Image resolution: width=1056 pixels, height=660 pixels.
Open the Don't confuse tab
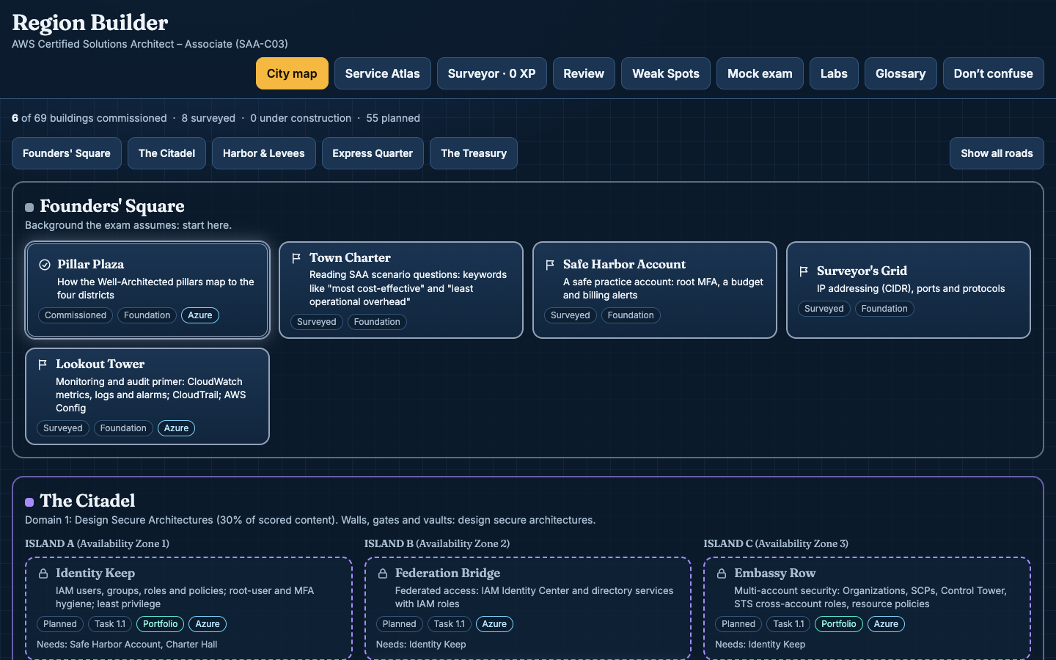click(x=994, y=73)
